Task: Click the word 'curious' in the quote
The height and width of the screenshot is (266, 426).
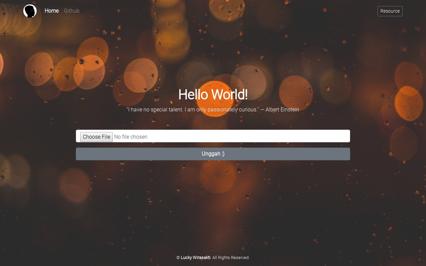Action: [x=248, y=109]
